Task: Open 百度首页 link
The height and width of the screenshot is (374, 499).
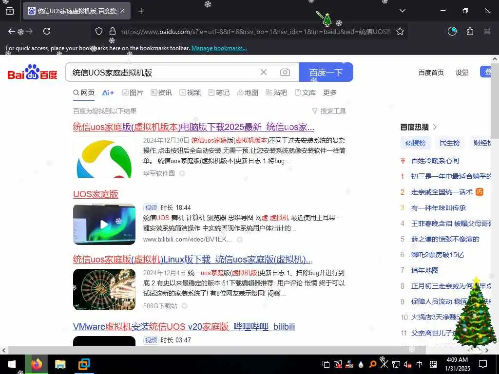Action: 431,73
